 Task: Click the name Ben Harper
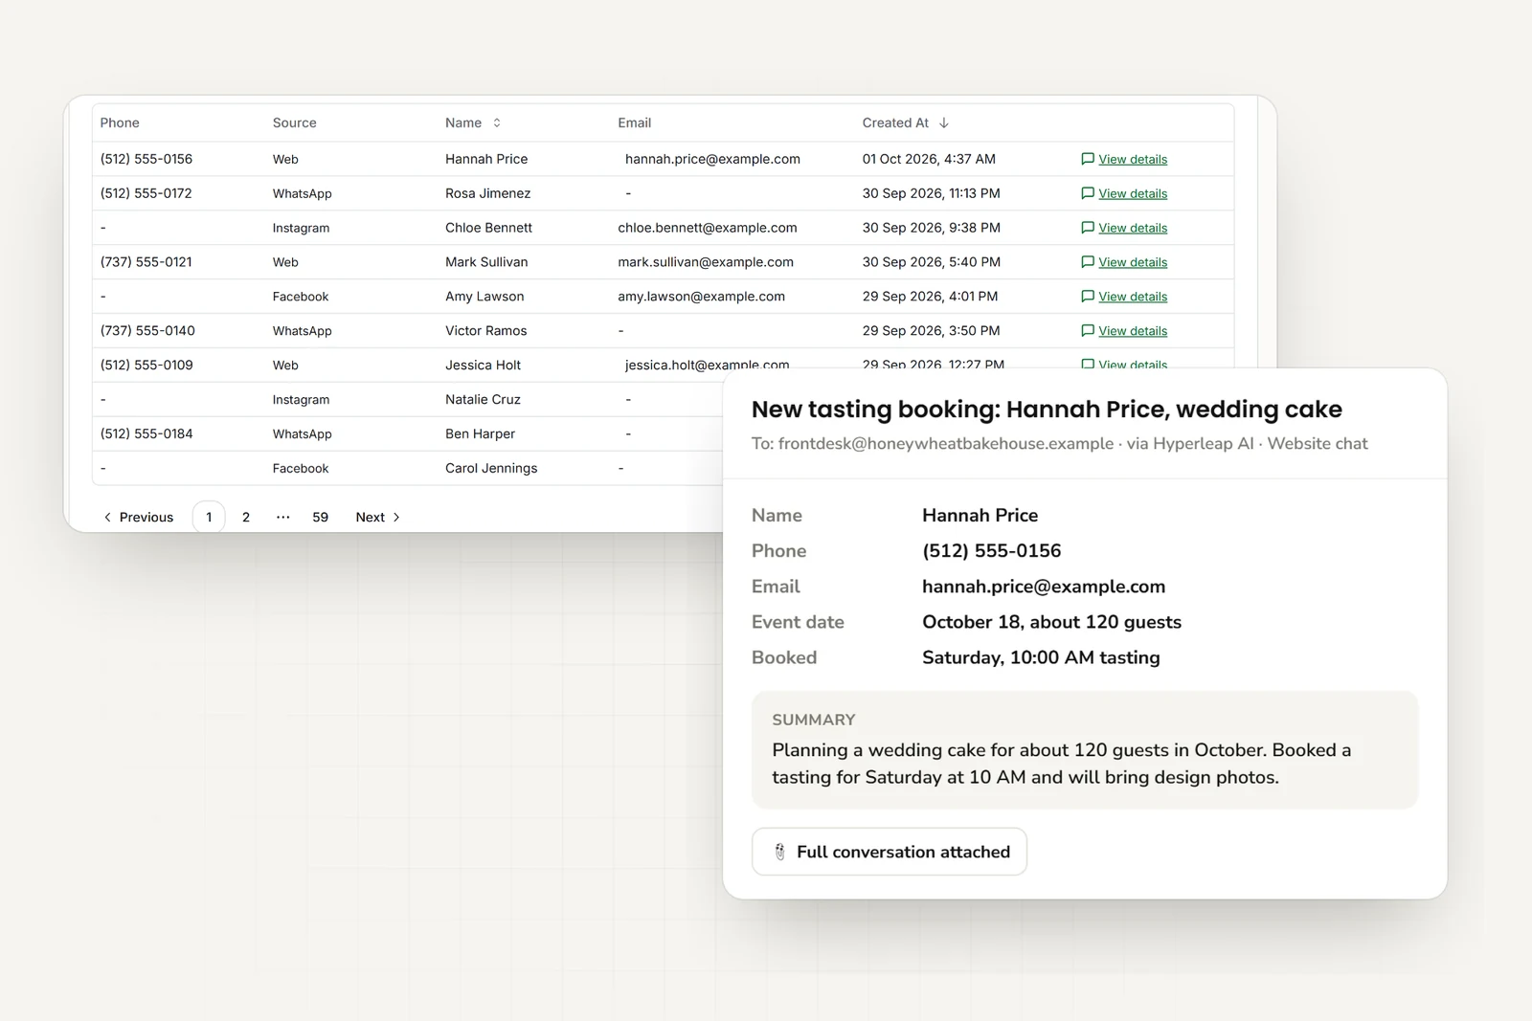pyautogui.click(x=480, y=434)
